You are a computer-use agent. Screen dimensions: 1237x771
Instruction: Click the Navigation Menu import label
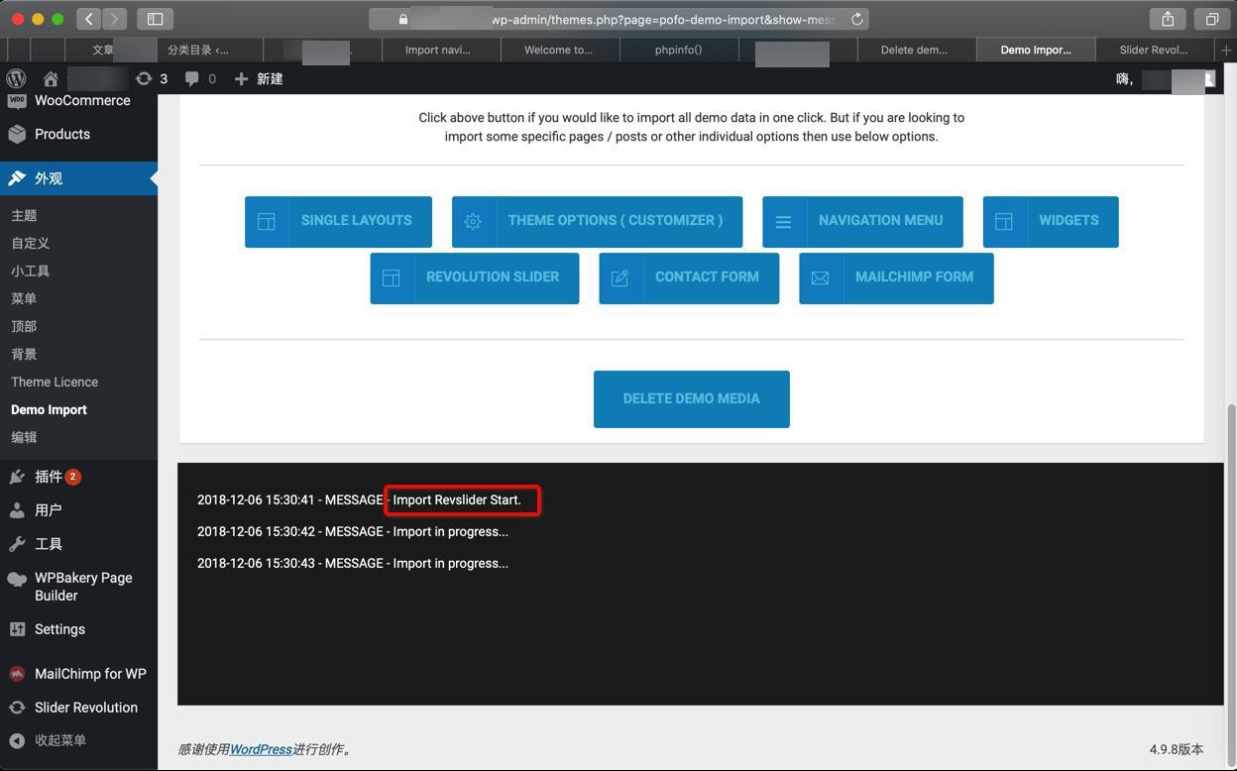click(x=881, y=220)
